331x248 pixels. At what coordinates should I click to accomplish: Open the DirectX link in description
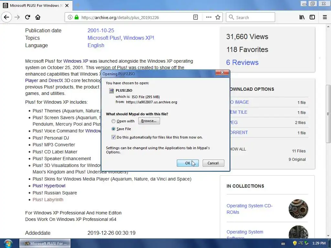pos(56,80)
